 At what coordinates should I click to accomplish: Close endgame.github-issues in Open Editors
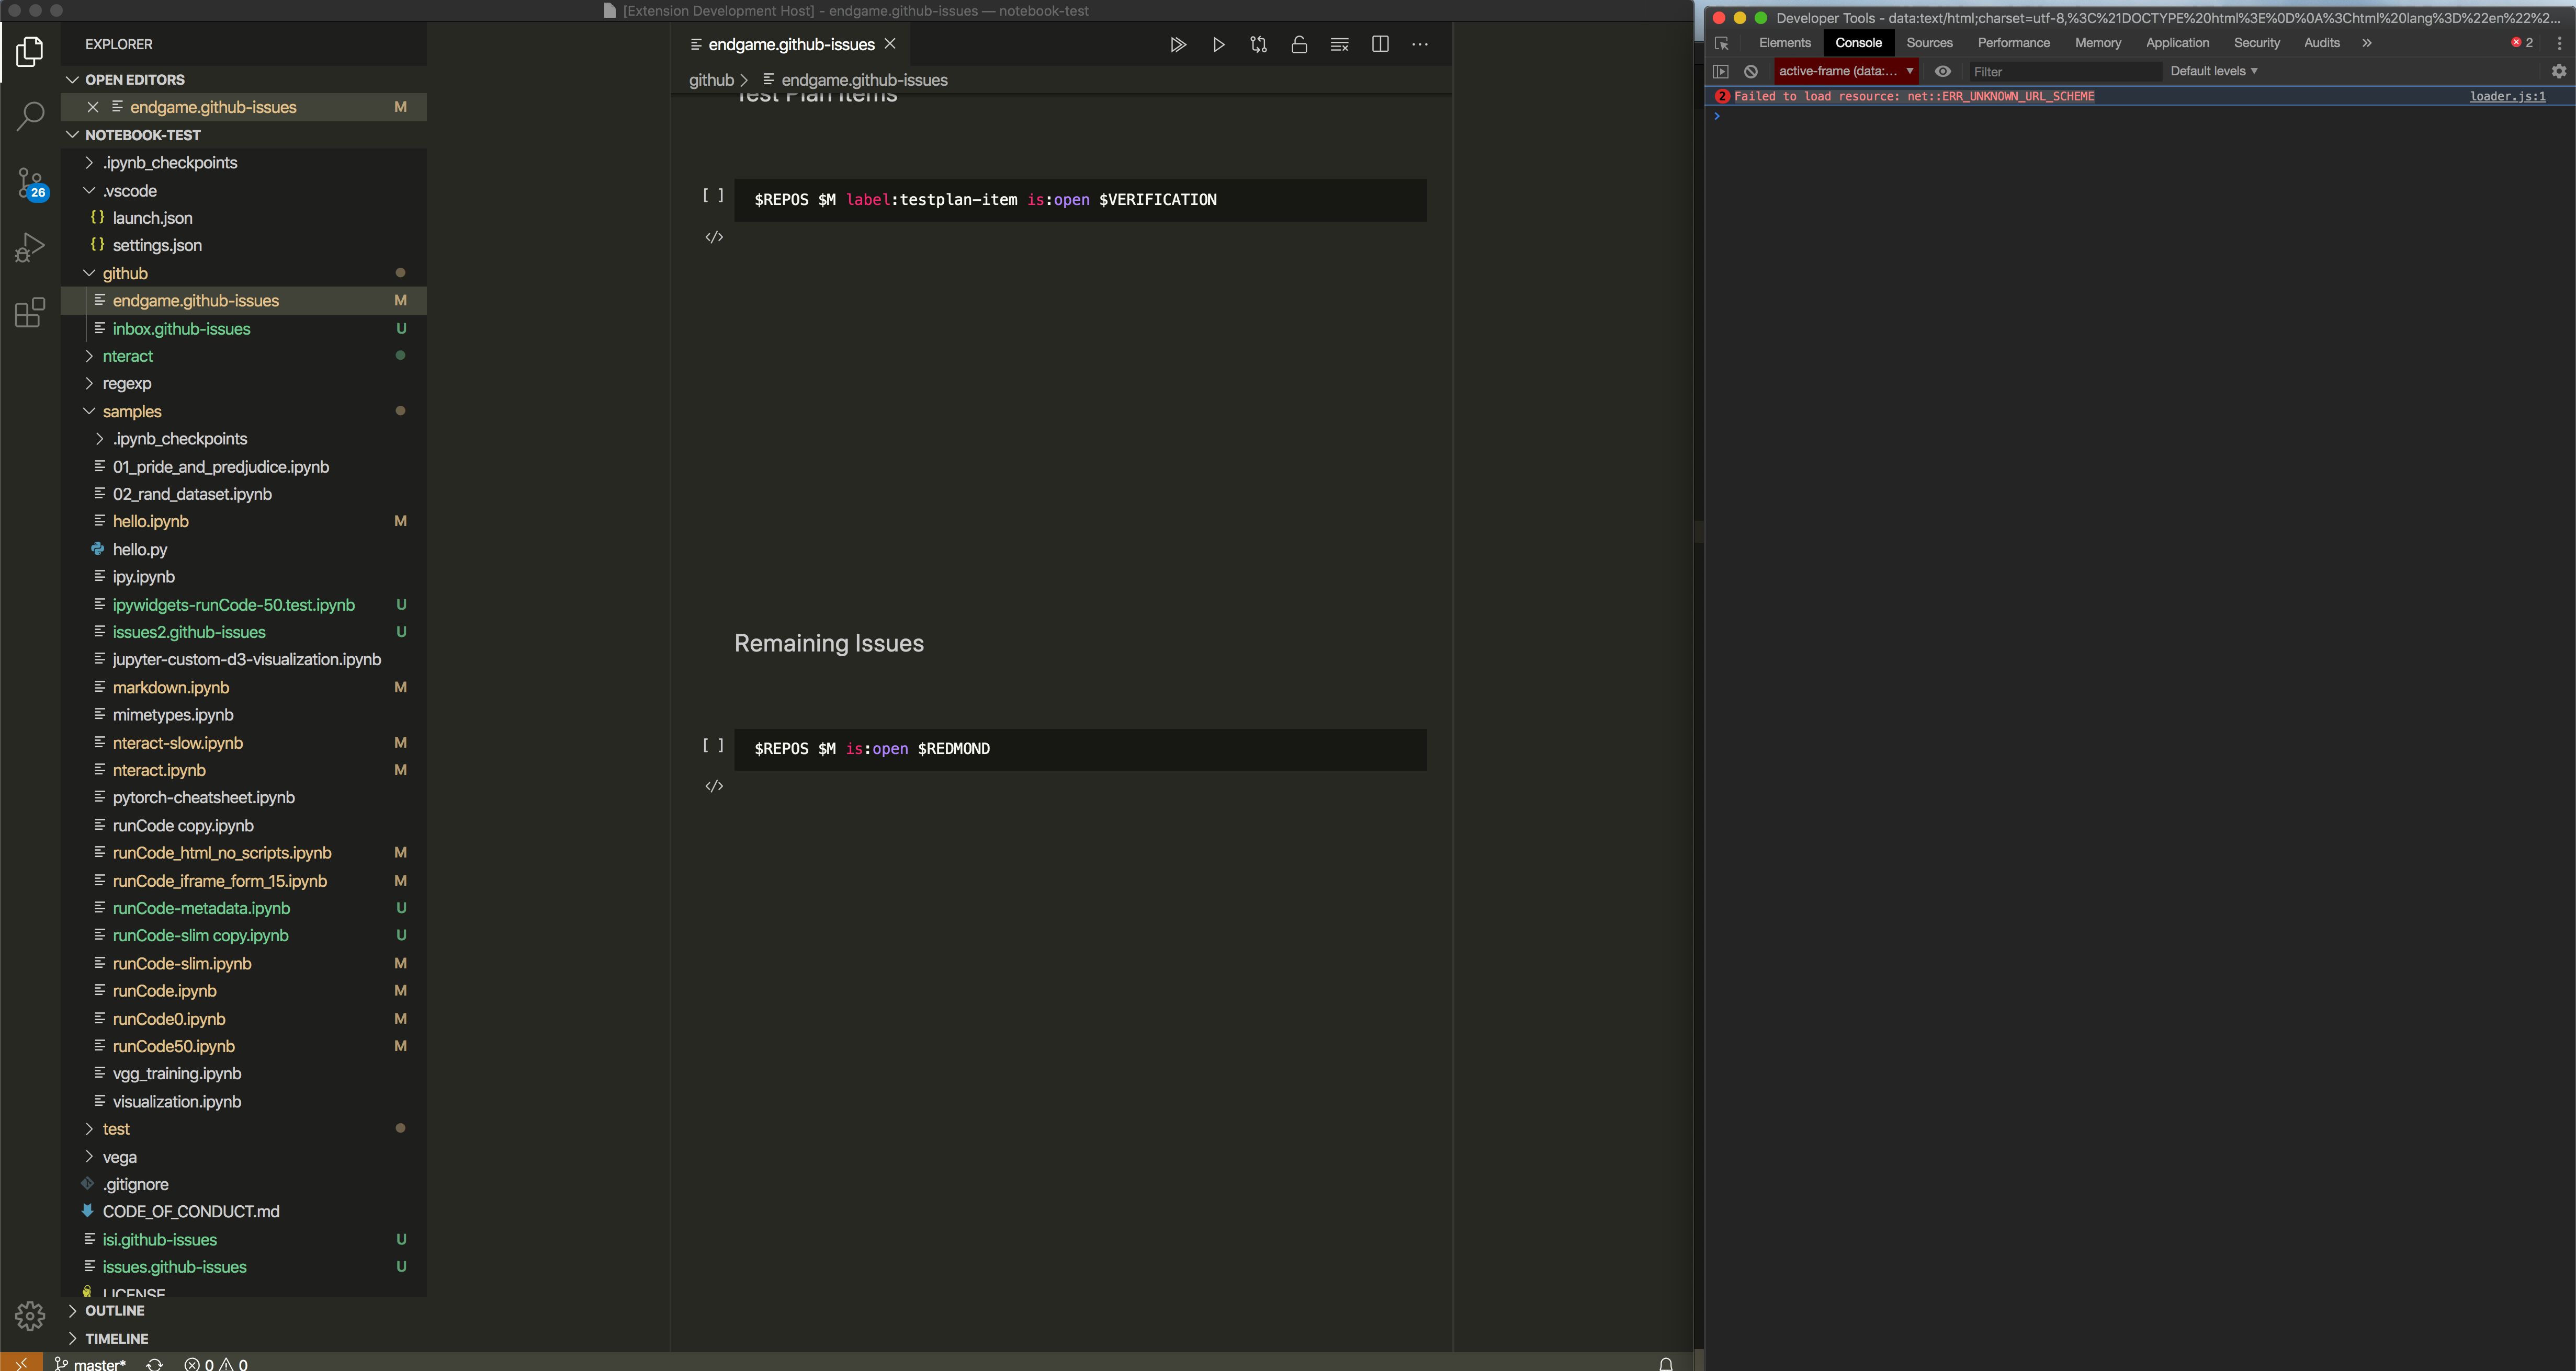93,107
